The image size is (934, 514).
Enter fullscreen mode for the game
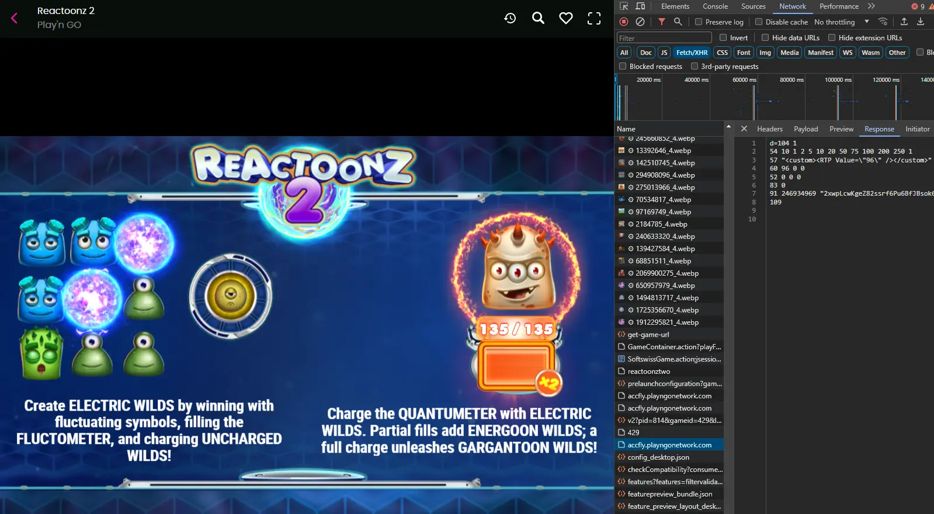pyautogui.click(x=594, y=18)
